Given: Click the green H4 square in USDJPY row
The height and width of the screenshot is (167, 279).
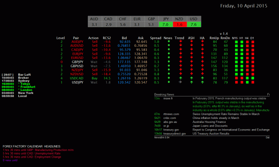Looking at the screenshot, I should [247, 82].
